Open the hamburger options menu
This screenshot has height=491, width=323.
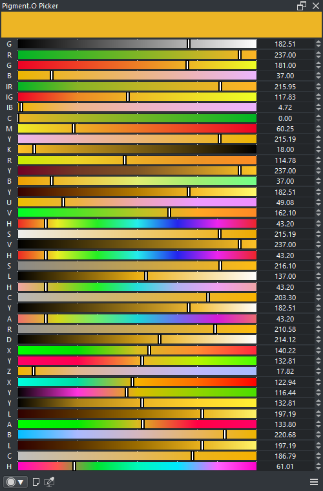tap(313, 482)
